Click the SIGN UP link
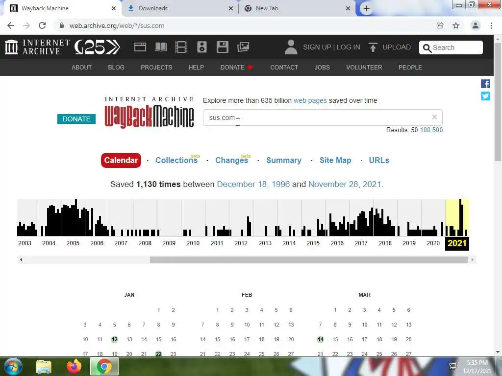This screenshot has width=502, height=376. (x=317, y=47)
